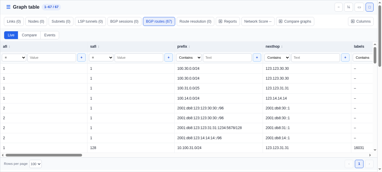
Task: Click the table vertical scrollbar thumb
Action: (x=375, y=55)
